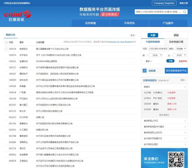This screenshot has height=168, width=192.
Task: Select the 历史收盘行情 tab
Action: tap(176, 42)
